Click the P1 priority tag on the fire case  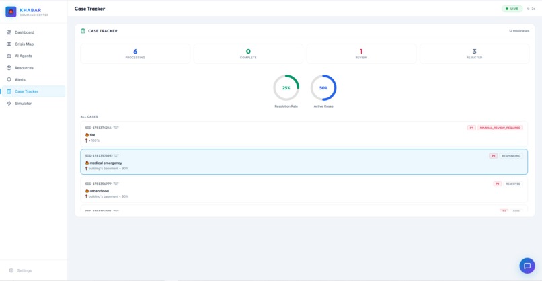point(471,128)
